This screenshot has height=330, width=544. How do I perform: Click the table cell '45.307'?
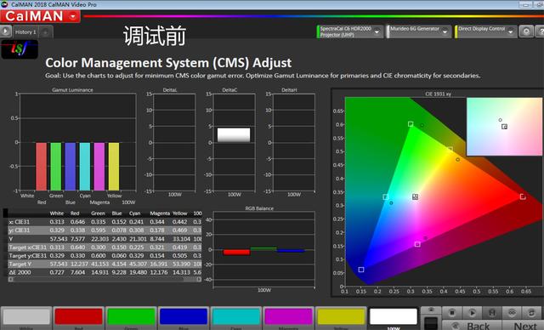point(138,264)
